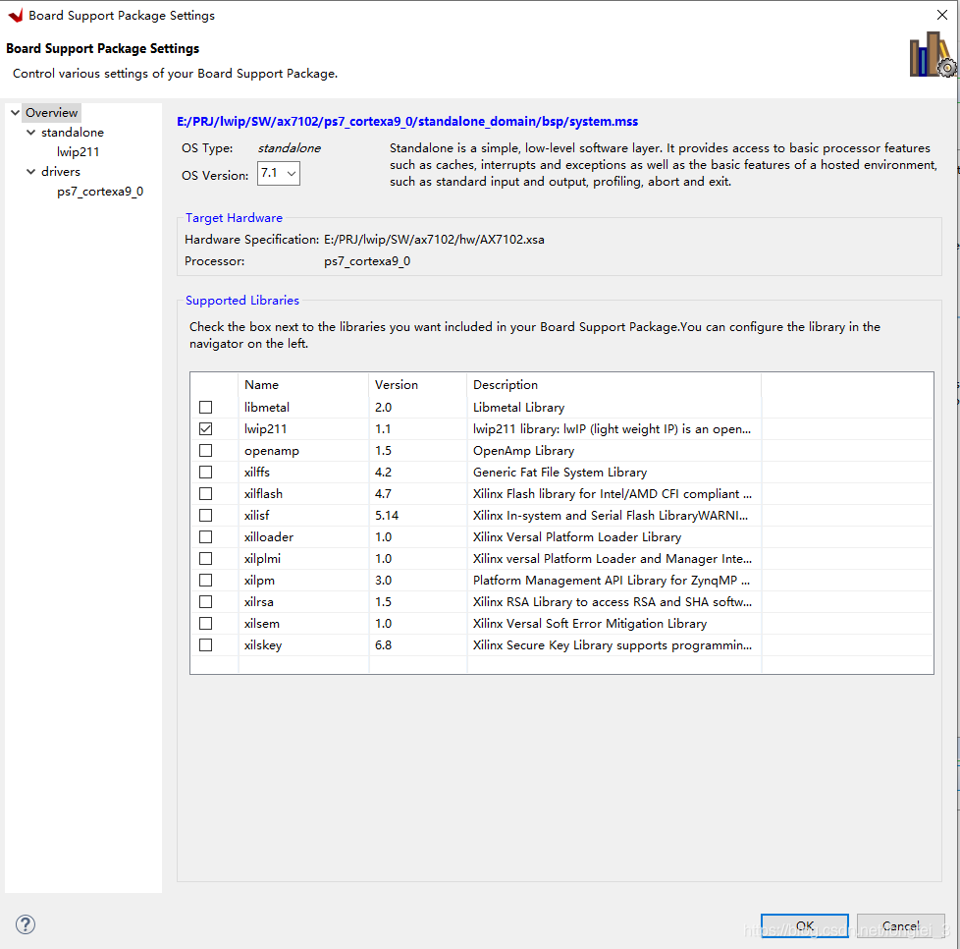
Task: Check the xilloader library box
Action: (206, 536)
